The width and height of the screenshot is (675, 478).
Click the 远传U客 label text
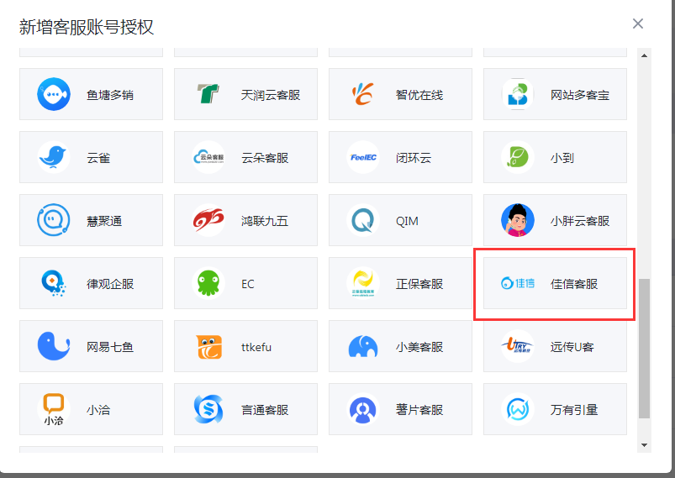(572, 347)
